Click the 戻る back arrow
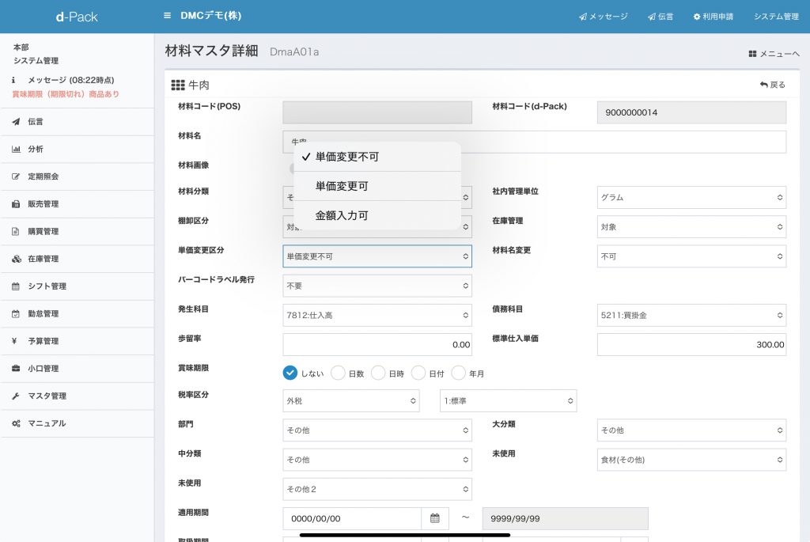This screenshot has height=542, width=810. tap(772, 85)
